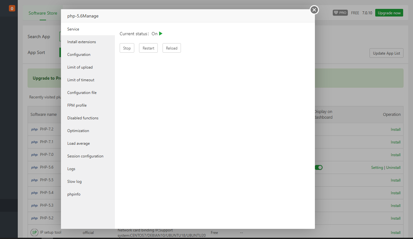413x239 pixels.
Task: Click the PHP-7.0 logo icon
Action: 34,155
